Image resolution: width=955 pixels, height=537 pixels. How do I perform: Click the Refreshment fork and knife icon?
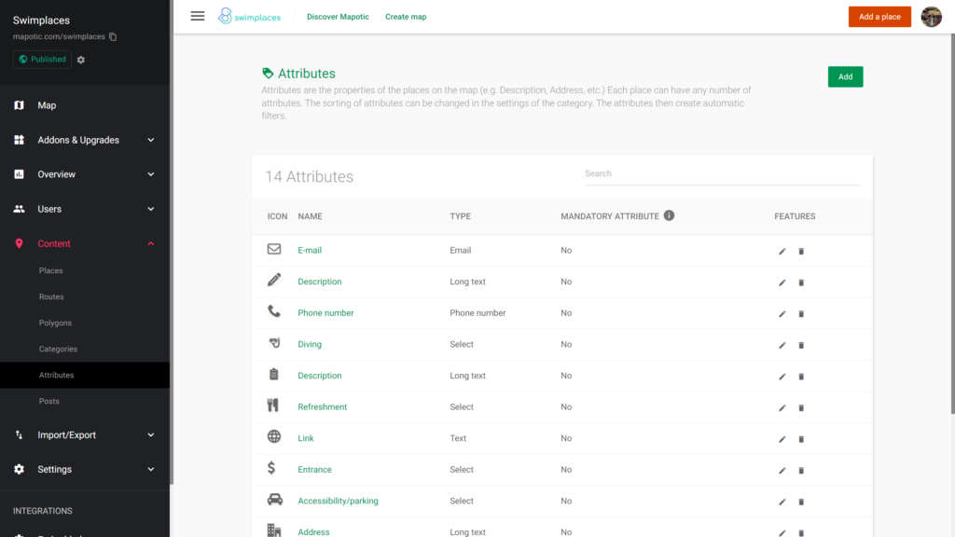273,406
